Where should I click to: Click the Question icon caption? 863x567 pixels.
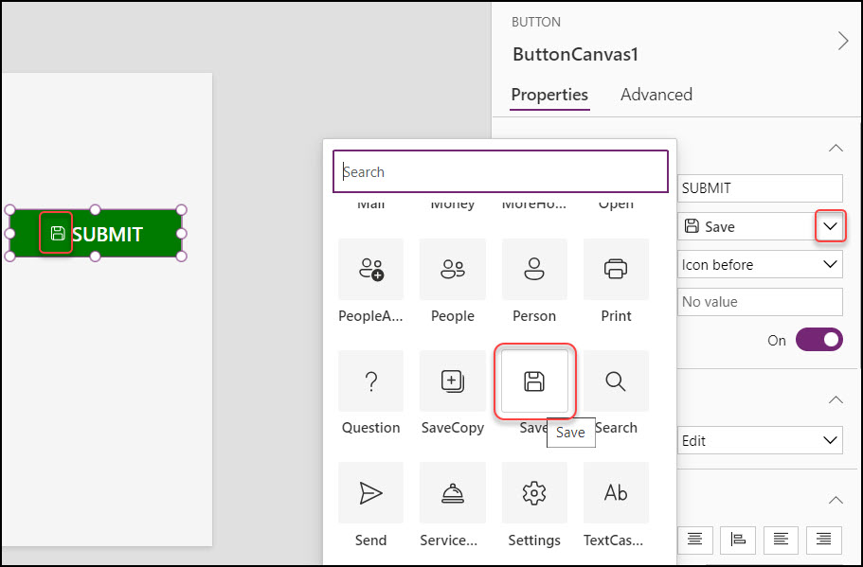[370, 428]
